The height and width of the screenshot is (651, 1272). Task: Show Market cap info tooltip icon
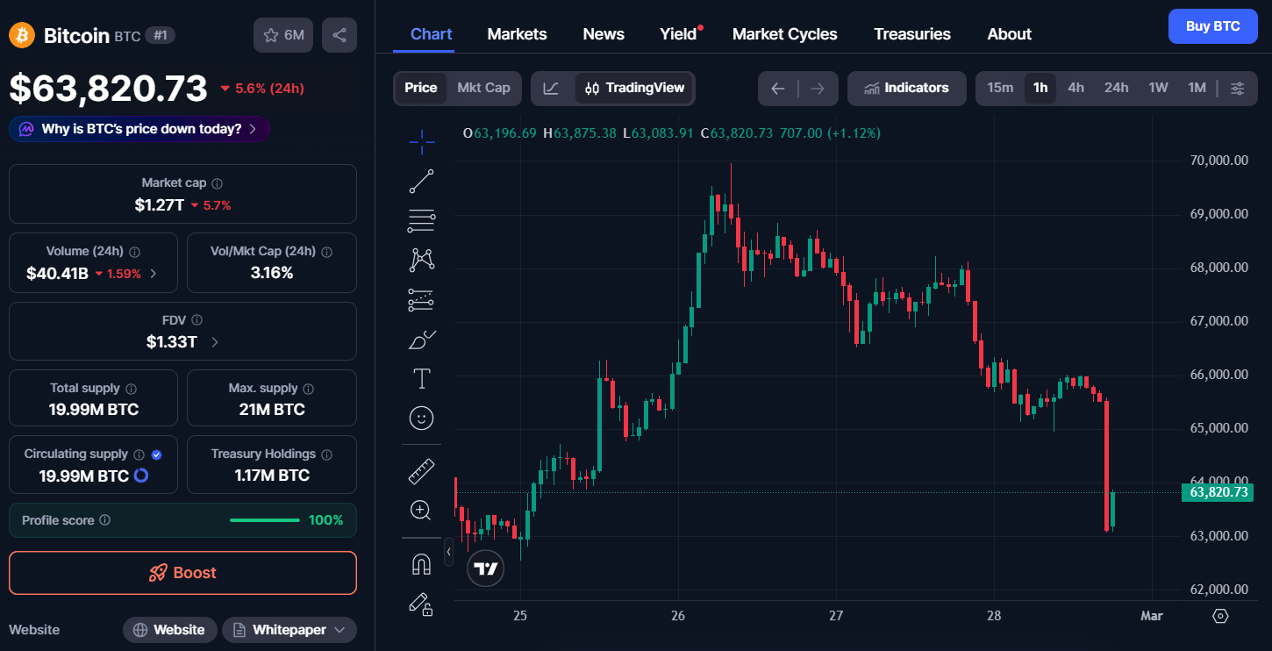(218, 183)
